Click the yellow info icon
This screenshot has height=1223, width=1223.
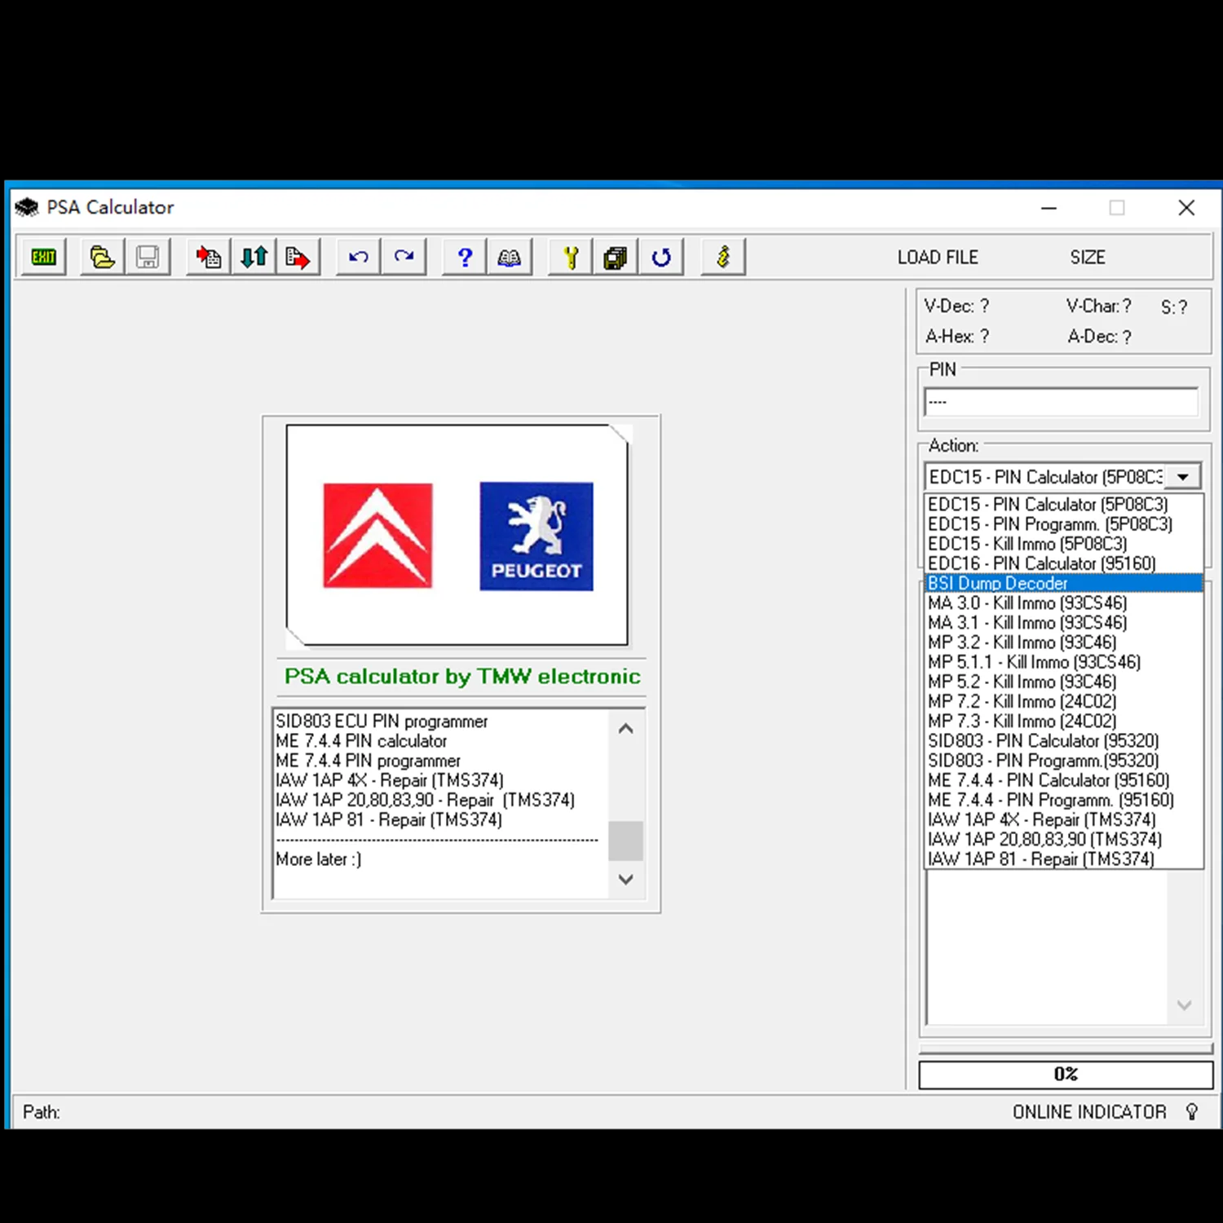coord(723,258)
